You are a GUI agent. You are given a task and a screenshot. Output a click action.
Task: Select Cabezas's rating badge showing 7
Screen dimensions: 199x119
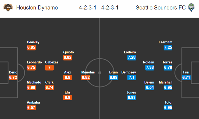pos(49,67)
